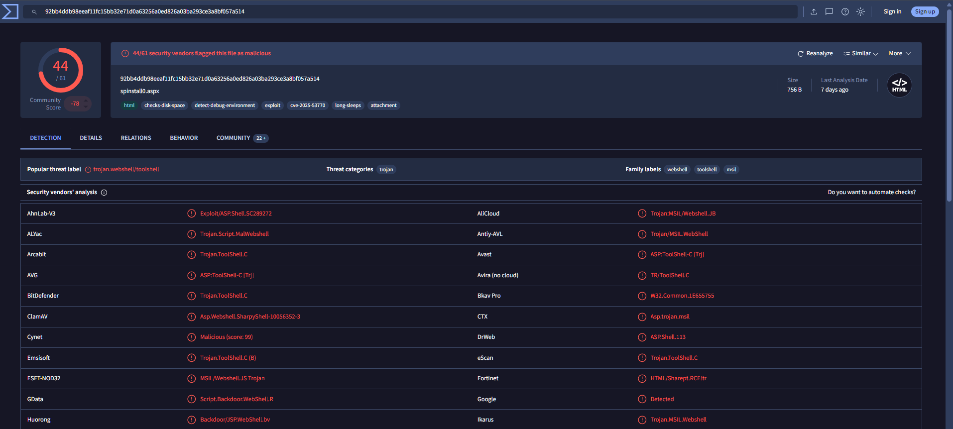Click the alert icon in GData row
This screenshot has height=429, width=953.
click(x=191, y=399)
